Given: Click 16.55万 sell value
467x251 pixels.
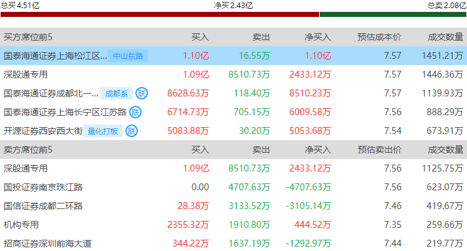Looking at the screenshot, I should (254, 56).
